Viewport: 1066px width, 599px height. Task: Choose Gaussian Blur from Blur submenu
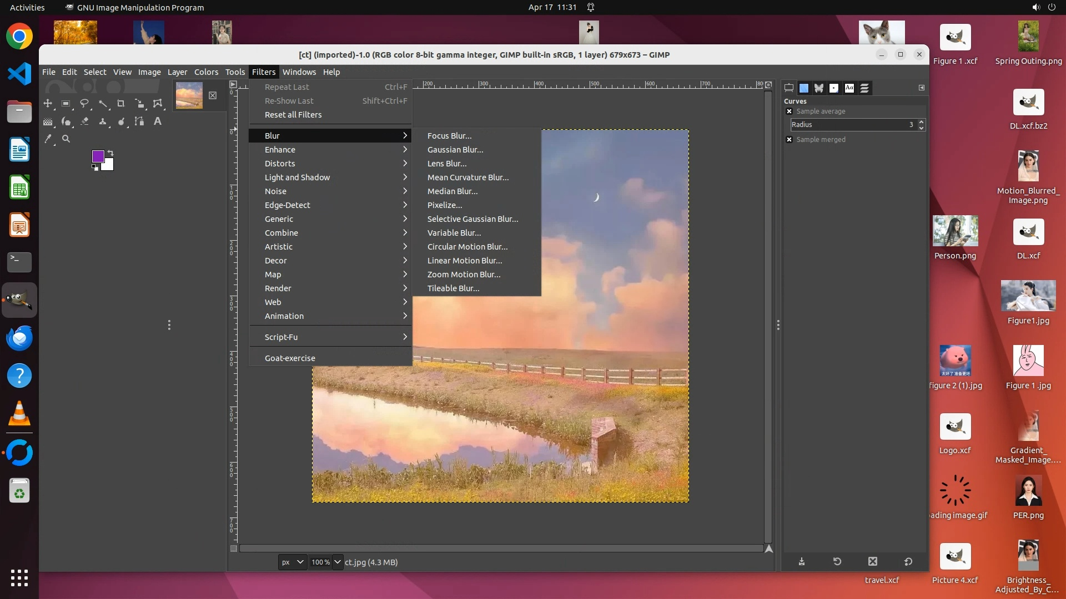(x=455, y=150)
